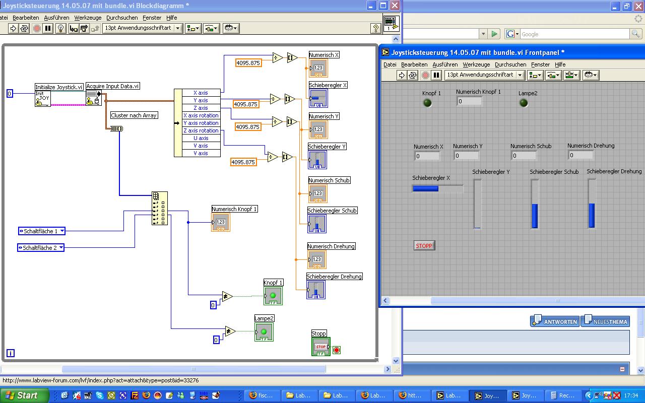The image size is (645, 403).
Task: Click the Initialize Joystick.vi node icon
Action: [x=43, y=99]
